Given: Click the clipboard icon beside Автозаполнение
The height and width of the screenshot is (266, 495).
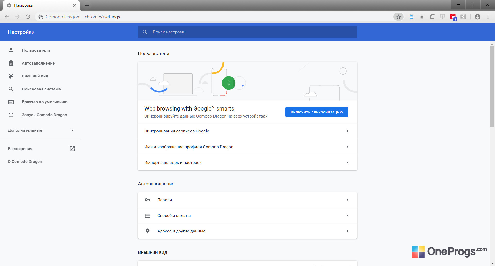Looking at the screenshot, I should 11,63.
